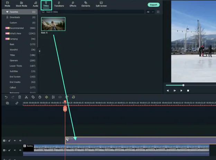The width and height of the screenshot is (216, 160).
Task: Open the Split Screen tab
Action: pyautogui.click(x=101, y=4)
